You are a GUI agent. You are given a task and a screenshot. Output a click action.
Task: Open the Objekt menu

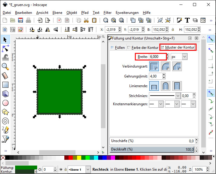point(72,13)
